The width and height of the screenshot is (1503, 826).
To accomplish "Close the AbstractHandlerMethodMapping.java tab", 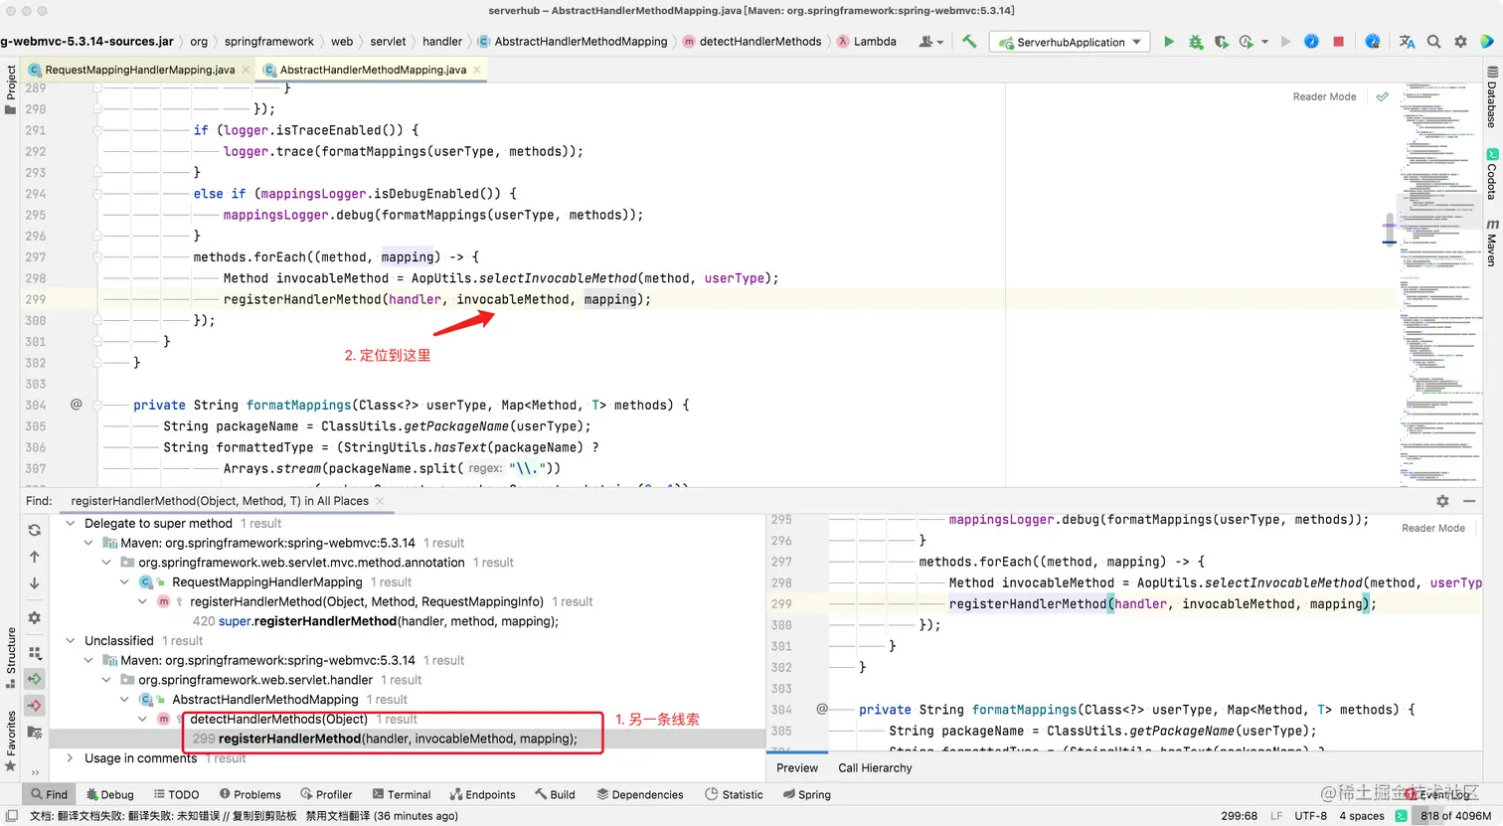I will tap(477, 70).
